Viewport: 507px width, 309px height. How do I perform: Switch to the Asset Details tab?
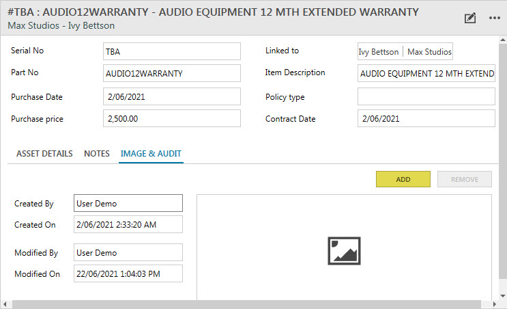[44, 154]
